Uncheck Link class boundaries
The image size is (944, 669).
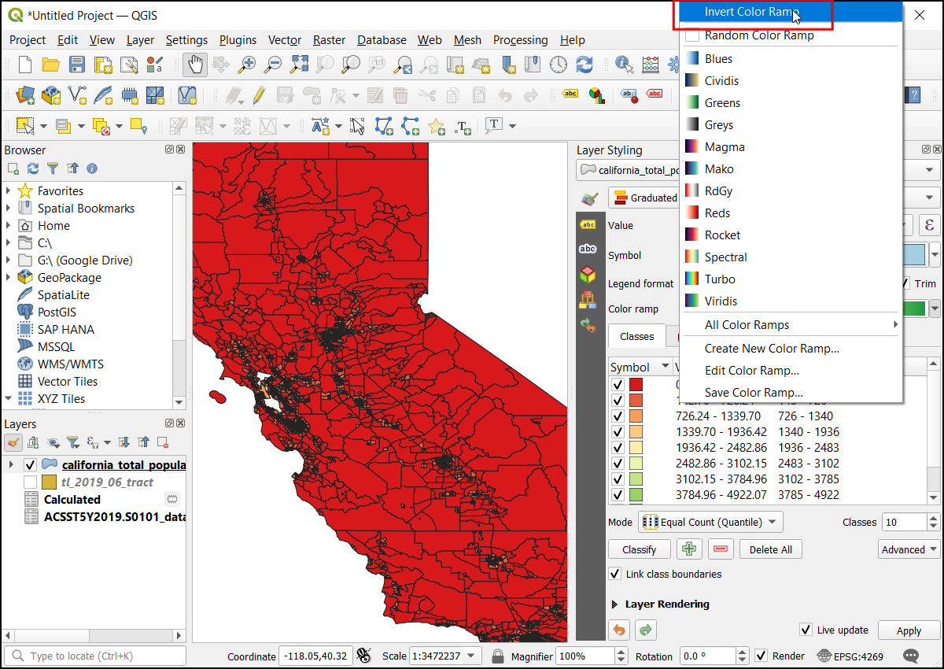(x=615, y=574)
